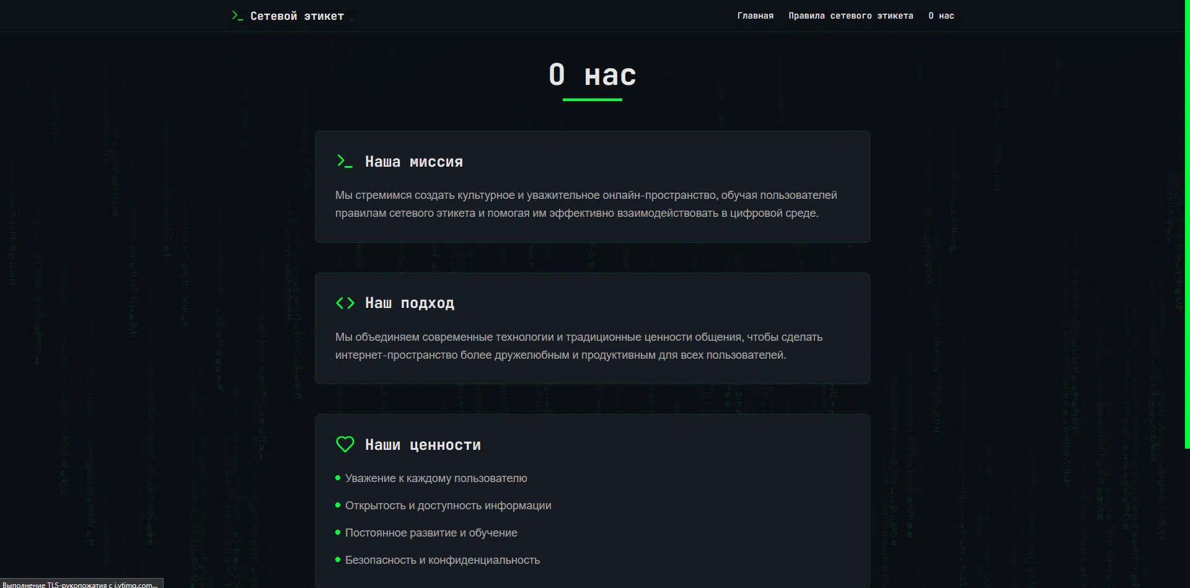
Task: Click the Наш подход card heading
Action: pos(409,303)
